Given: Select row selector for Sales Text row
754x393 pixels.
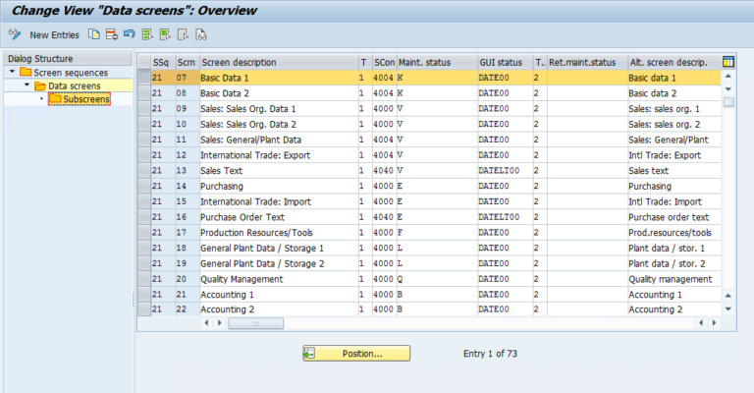Looking at the screenshot, I should (142, 171).
